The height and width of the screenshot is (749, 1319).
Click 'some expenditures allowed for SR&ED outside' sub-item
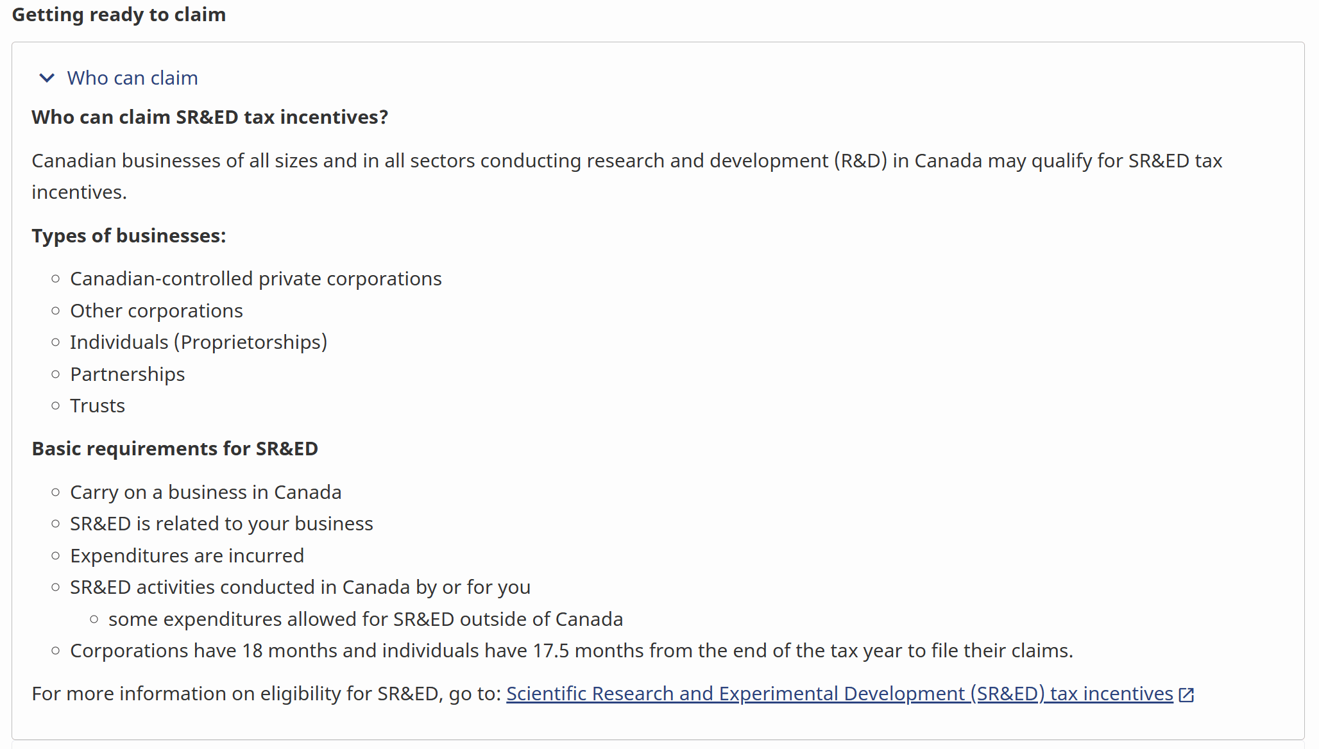coord(366,619)
